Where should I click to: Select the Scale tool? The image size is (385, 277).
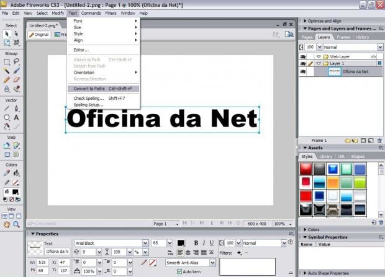click(7, 43)
